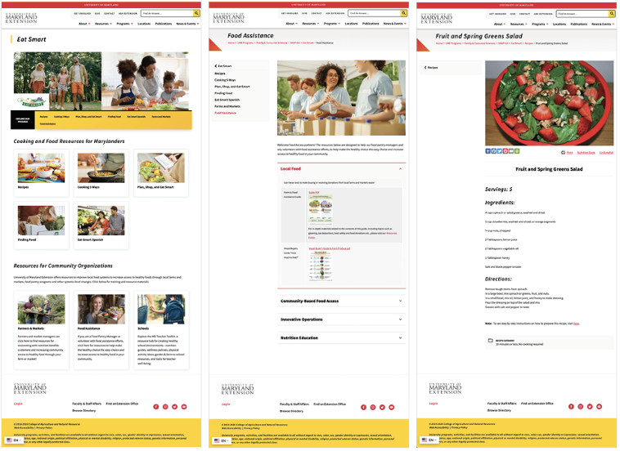Screen dimensions: 620x451
Task: Share the salad recipe on Pinterest
Action: click(x=505, y=152)
